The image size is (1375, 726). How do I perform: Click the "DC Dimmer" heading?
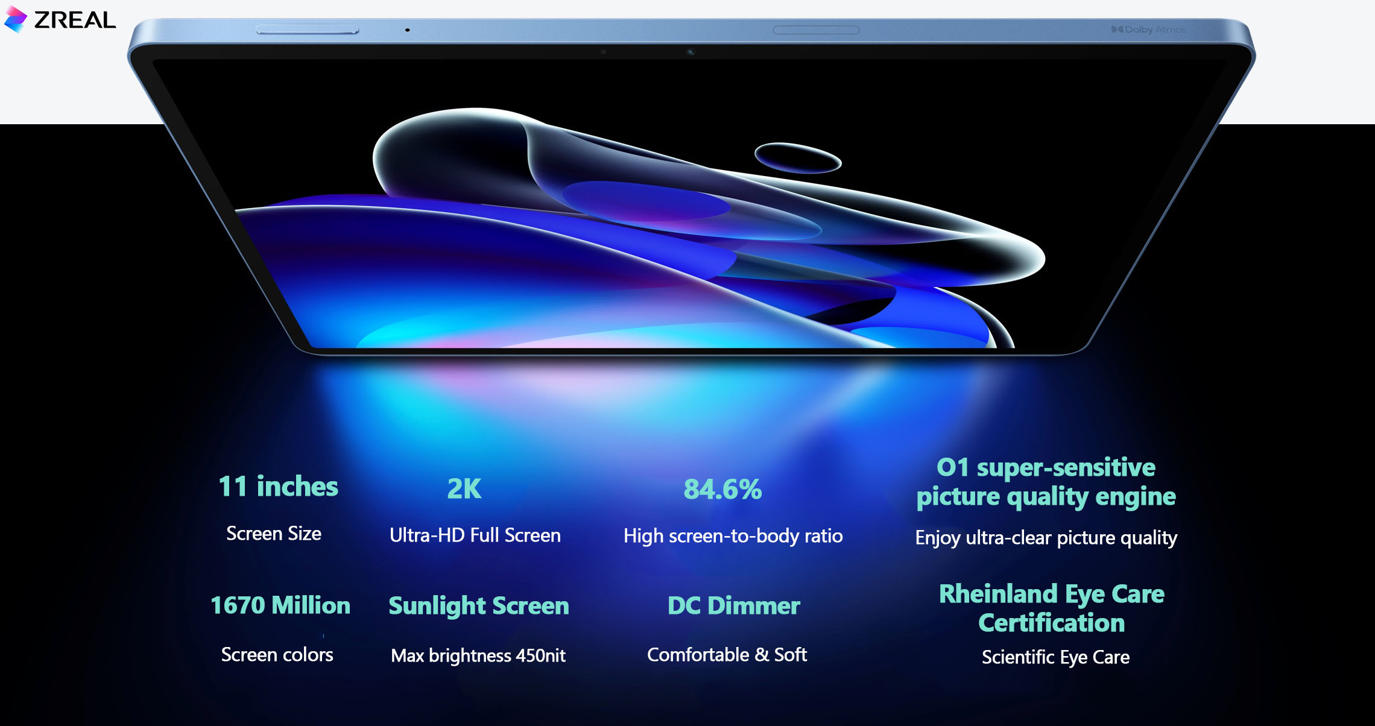coord(733,605)
